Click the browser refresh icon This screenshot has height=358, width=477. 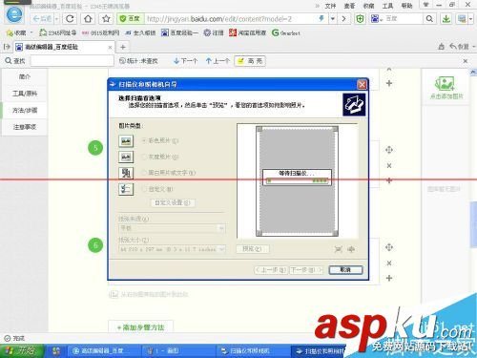click(70, 19)
